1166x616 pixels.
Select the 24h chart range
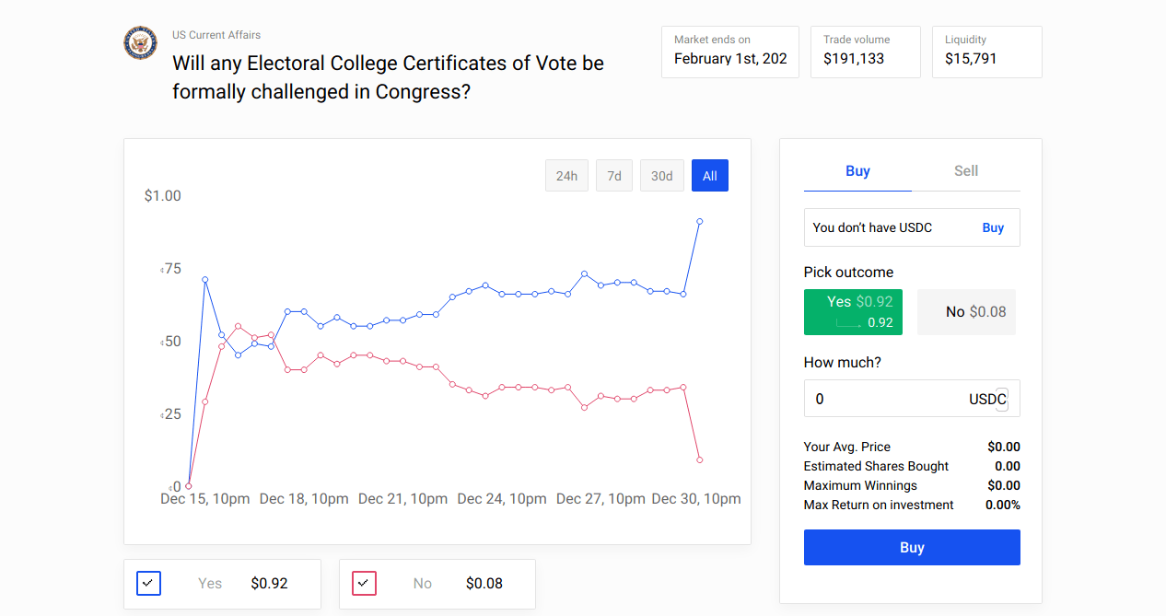point(566,176)
